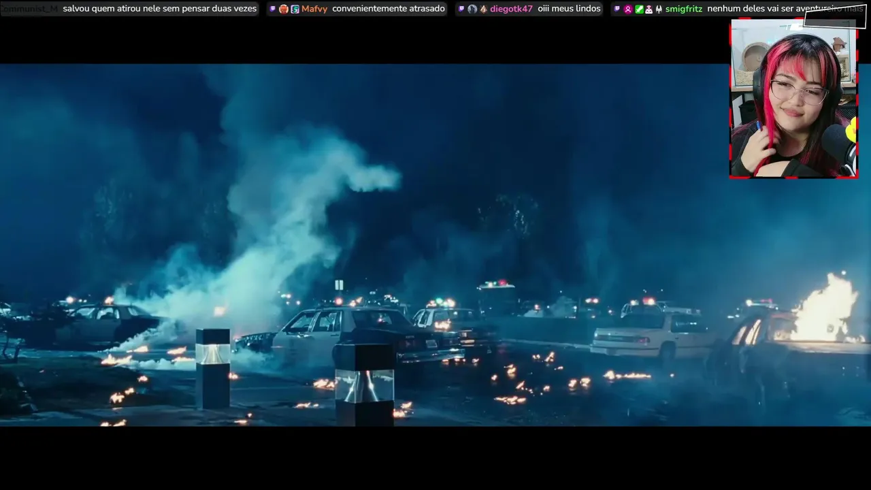The width and height of the screenshot is (871, 490).
Task: Click the round avatar badge beside diegotk47
Action: tap(472, 9)
